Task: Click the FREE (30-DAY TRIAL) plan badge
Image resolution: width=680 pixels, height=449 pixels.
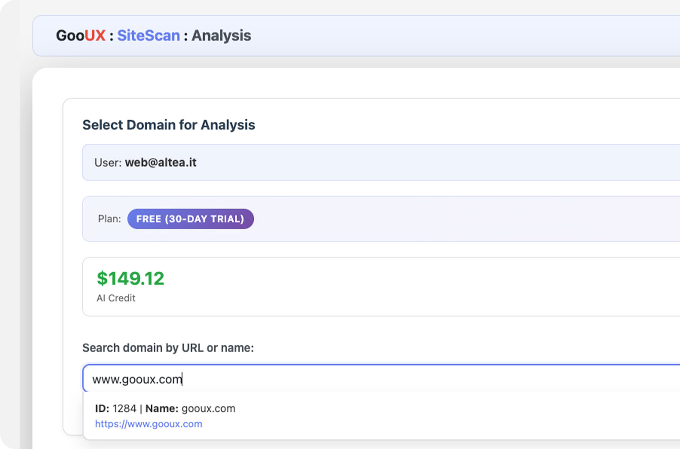Action: (x=190, y=219)
